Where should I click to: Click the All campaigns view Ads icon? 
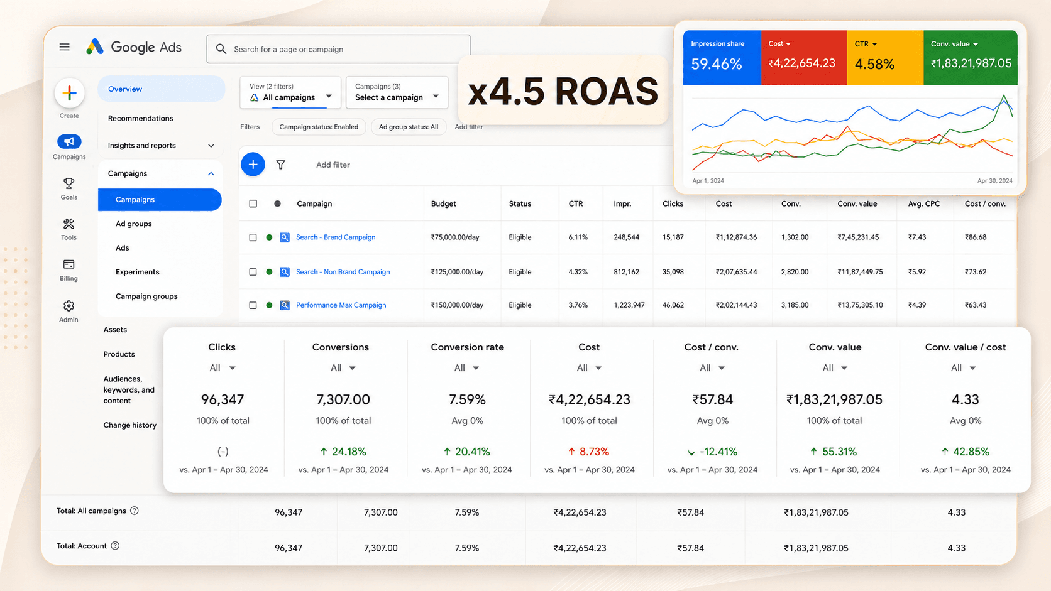[254, 98]
